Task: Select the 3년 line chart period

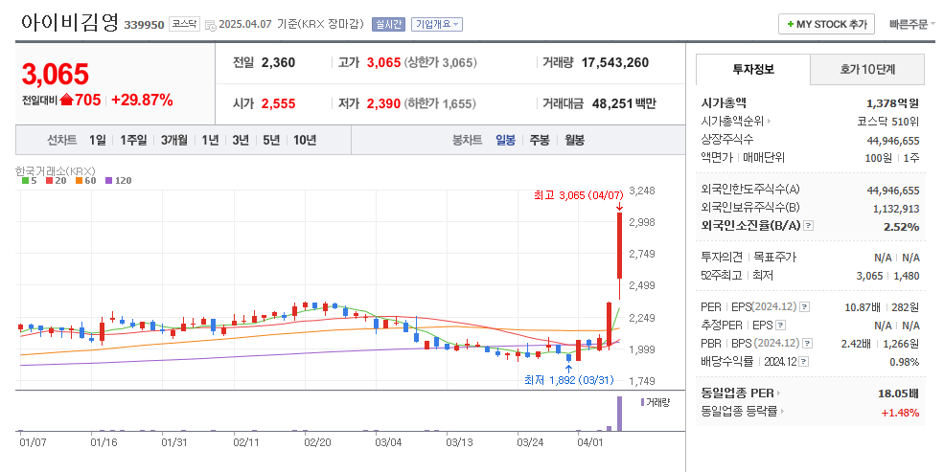Action: (241, 140)
